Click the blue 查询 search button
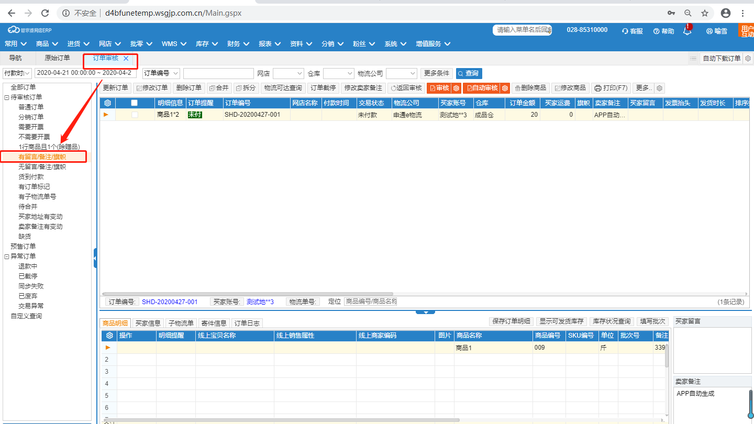The height and width of the screenshot is (424, 754). tap(469, 73)
